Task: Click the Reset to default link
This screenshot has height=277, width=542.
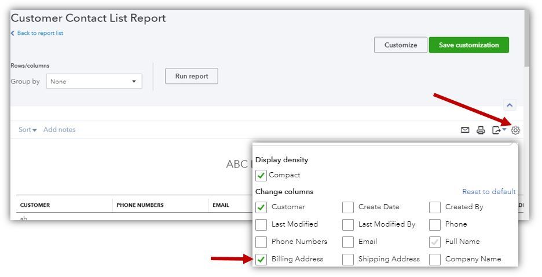Action: point(488,192)
